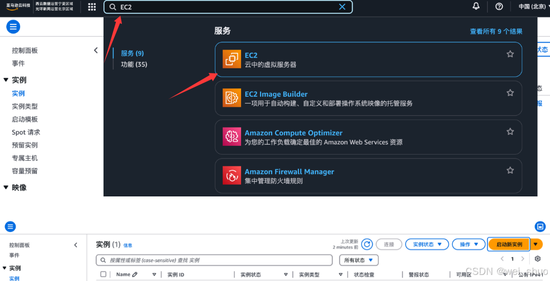Favorite EC2 Image Builder with its star
The width and height of the screenshot is (550, 281).
tap(510, 93)
